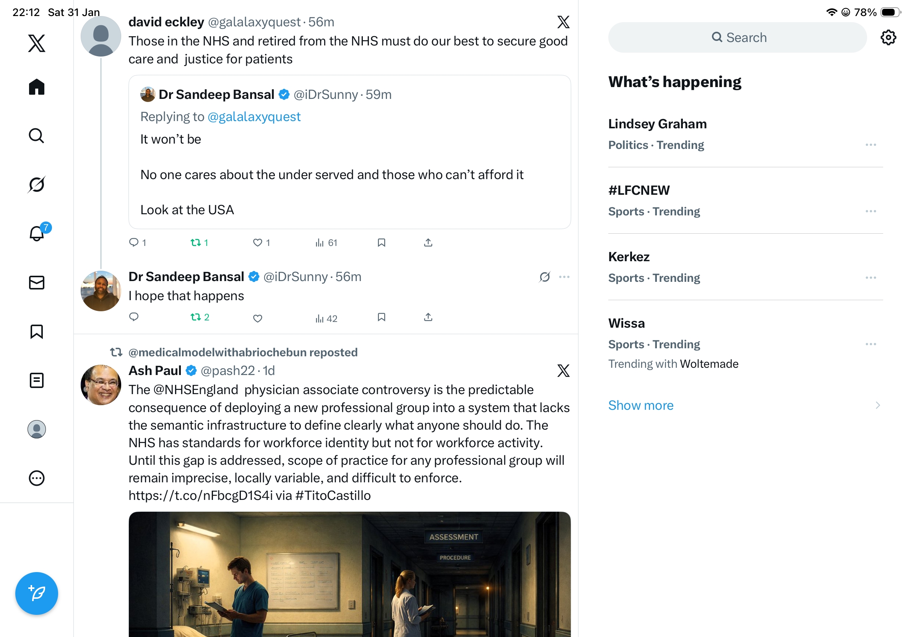Open more options on Dr Sandeep's reply

pyautogui.click(x=564, y=277)
